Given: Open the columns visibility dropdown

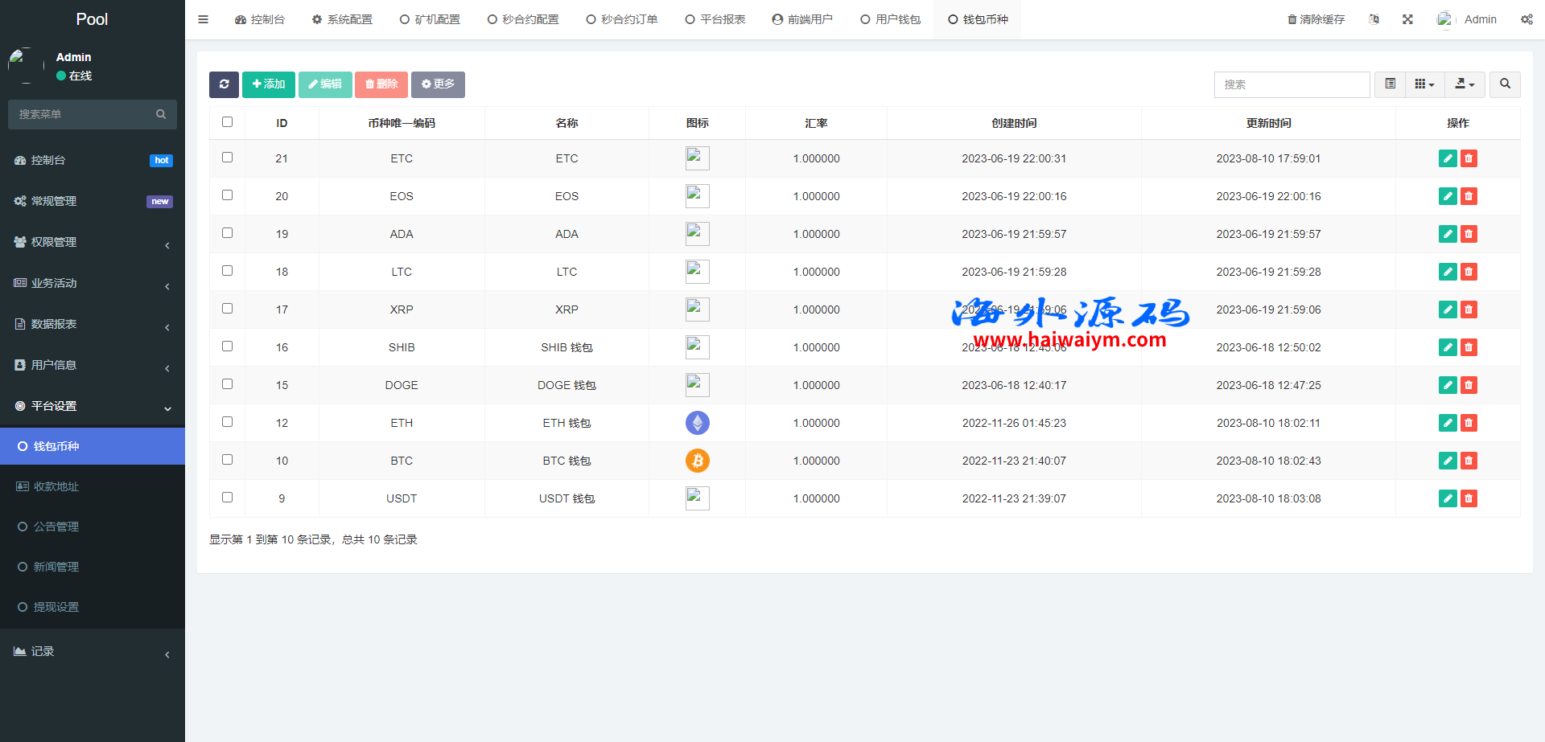Looking at the screenshot, I should [1424, 84].
